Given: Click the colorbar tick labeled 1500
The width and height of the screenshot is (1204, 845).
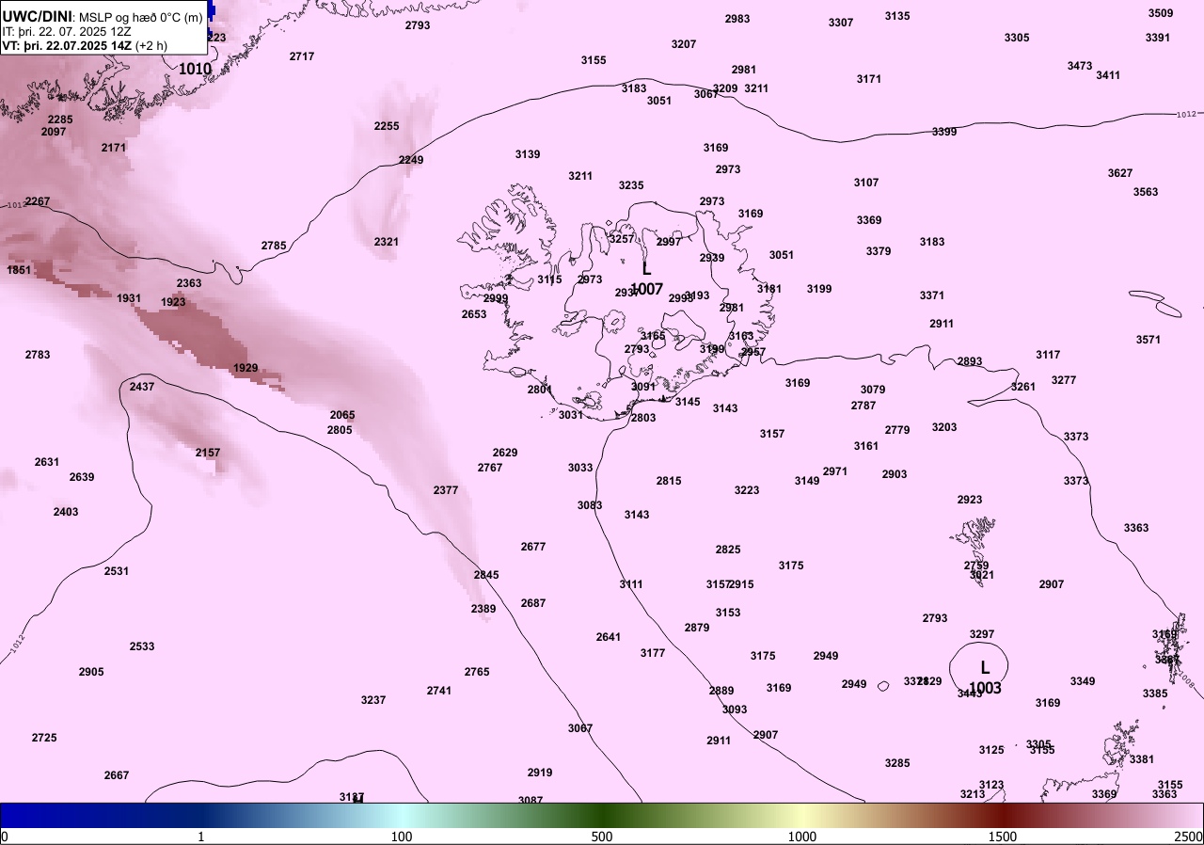Looking at the screenshot, I should (x=1003, y=837).
